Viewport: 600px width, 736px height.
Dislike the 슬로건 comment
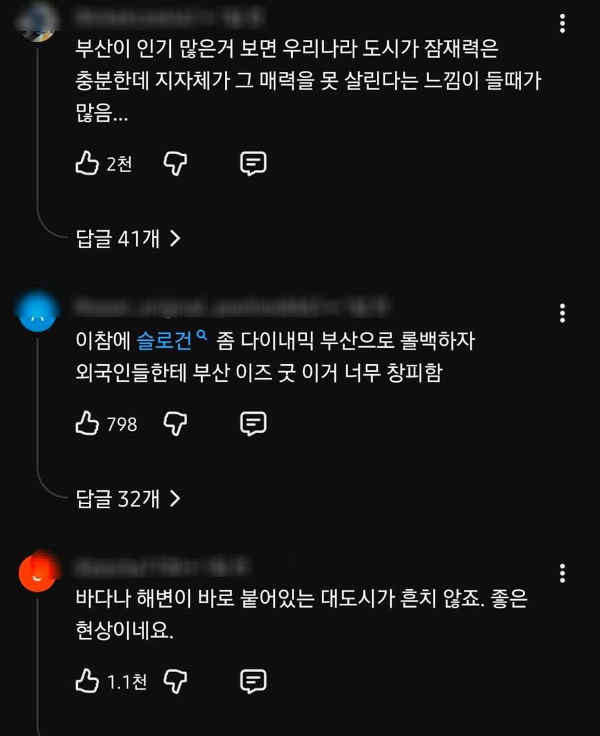(x=175, y=423)
